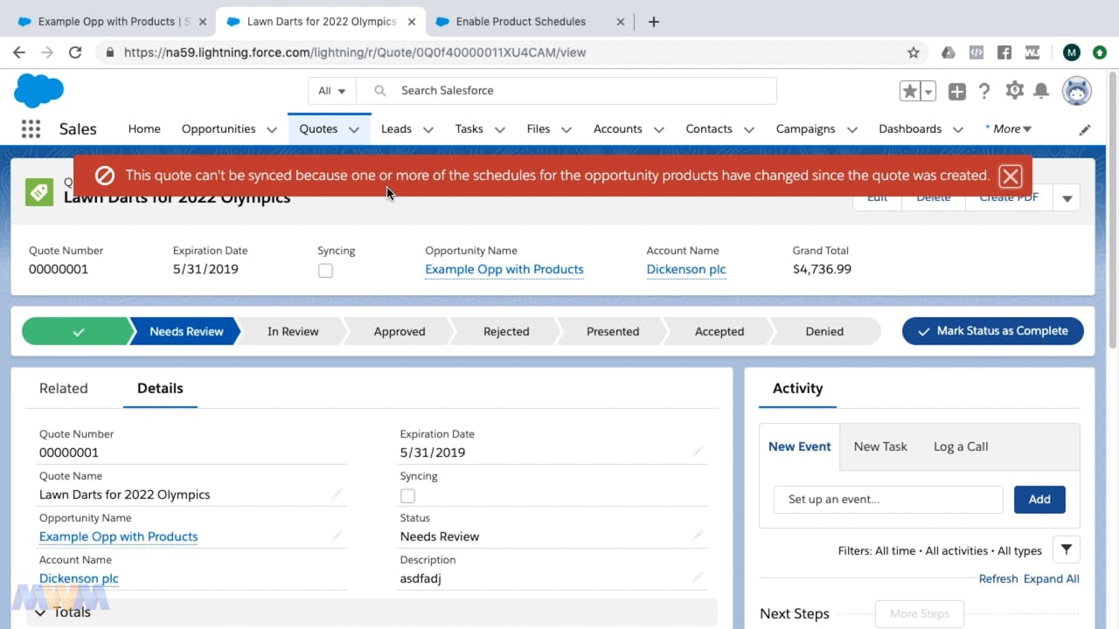This screenshot has height=629, width=1119.
Task: Open the search scope All dropdown
Action: (x=332, y=91)
